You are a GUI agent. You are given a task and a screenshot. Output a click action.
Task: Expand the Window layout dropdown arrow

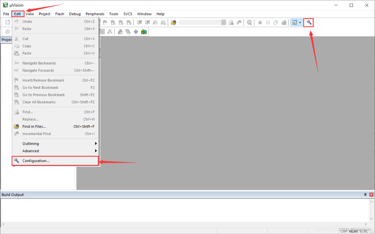(300, 23)
